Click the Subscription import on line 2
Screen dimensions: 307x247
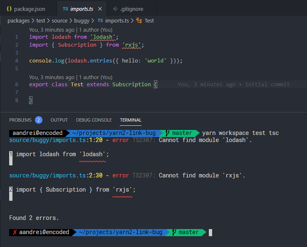click(x=77, y=45)
